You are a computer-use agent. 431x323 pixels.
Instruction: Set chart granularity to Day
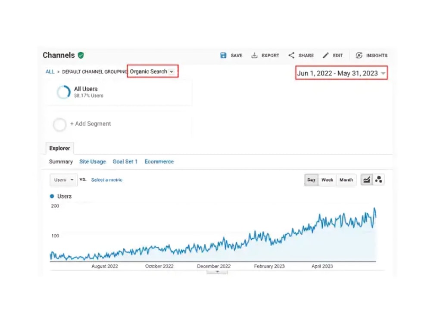point(312,180)
